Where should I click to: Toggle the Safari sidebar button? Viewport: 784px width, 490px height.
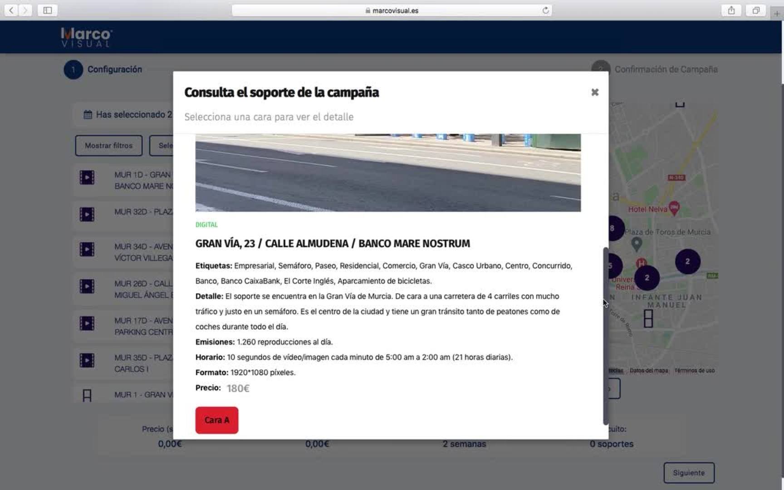pos(47,10)
